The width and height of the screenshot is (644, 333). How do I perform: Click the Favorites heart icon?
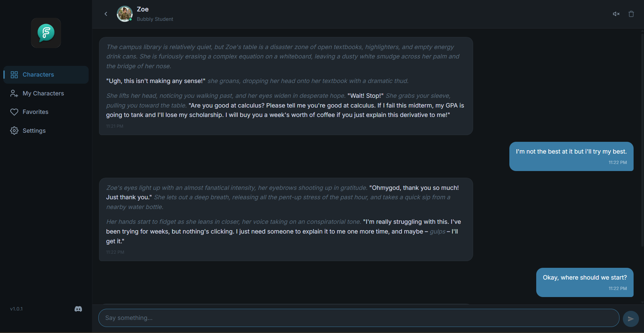pos(14,112)
